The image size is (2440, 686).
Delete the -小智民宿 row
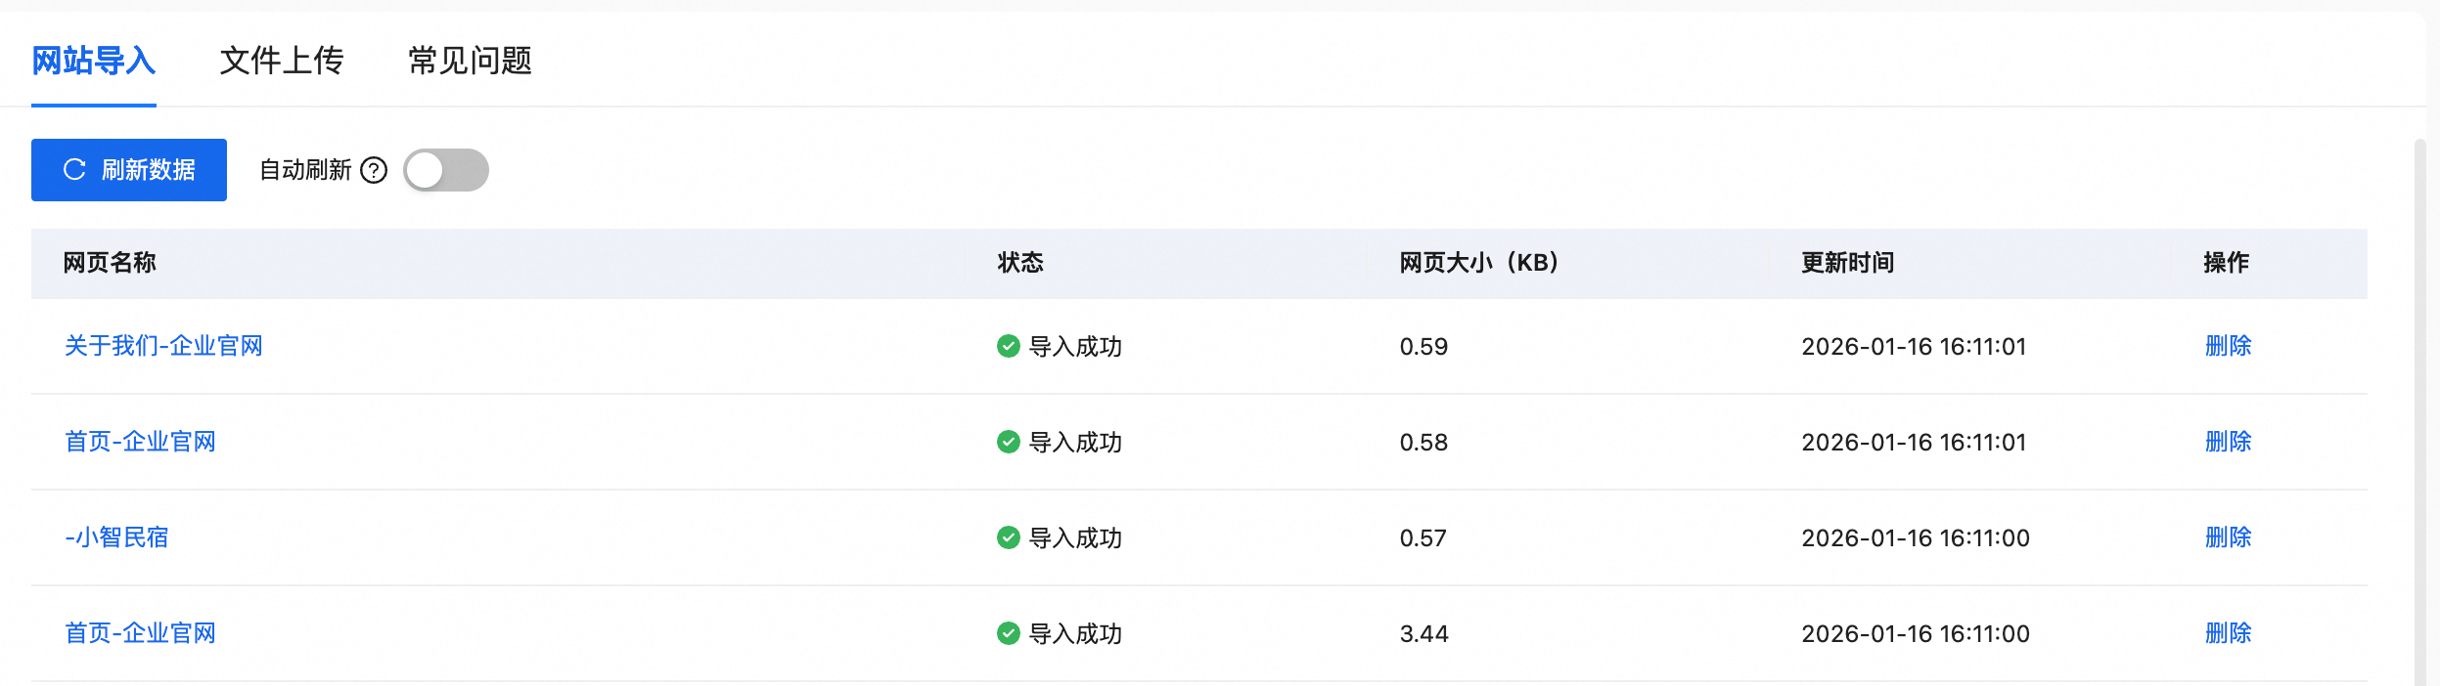tap(2228, 537)
